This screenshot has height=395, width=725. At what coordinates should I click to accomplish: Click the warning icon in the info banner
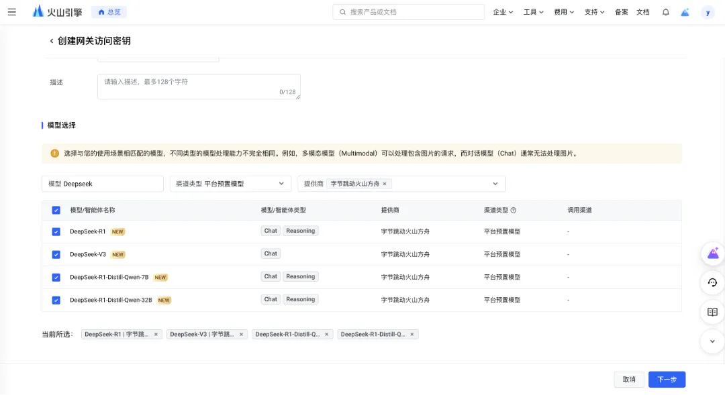tap(54, 154)
